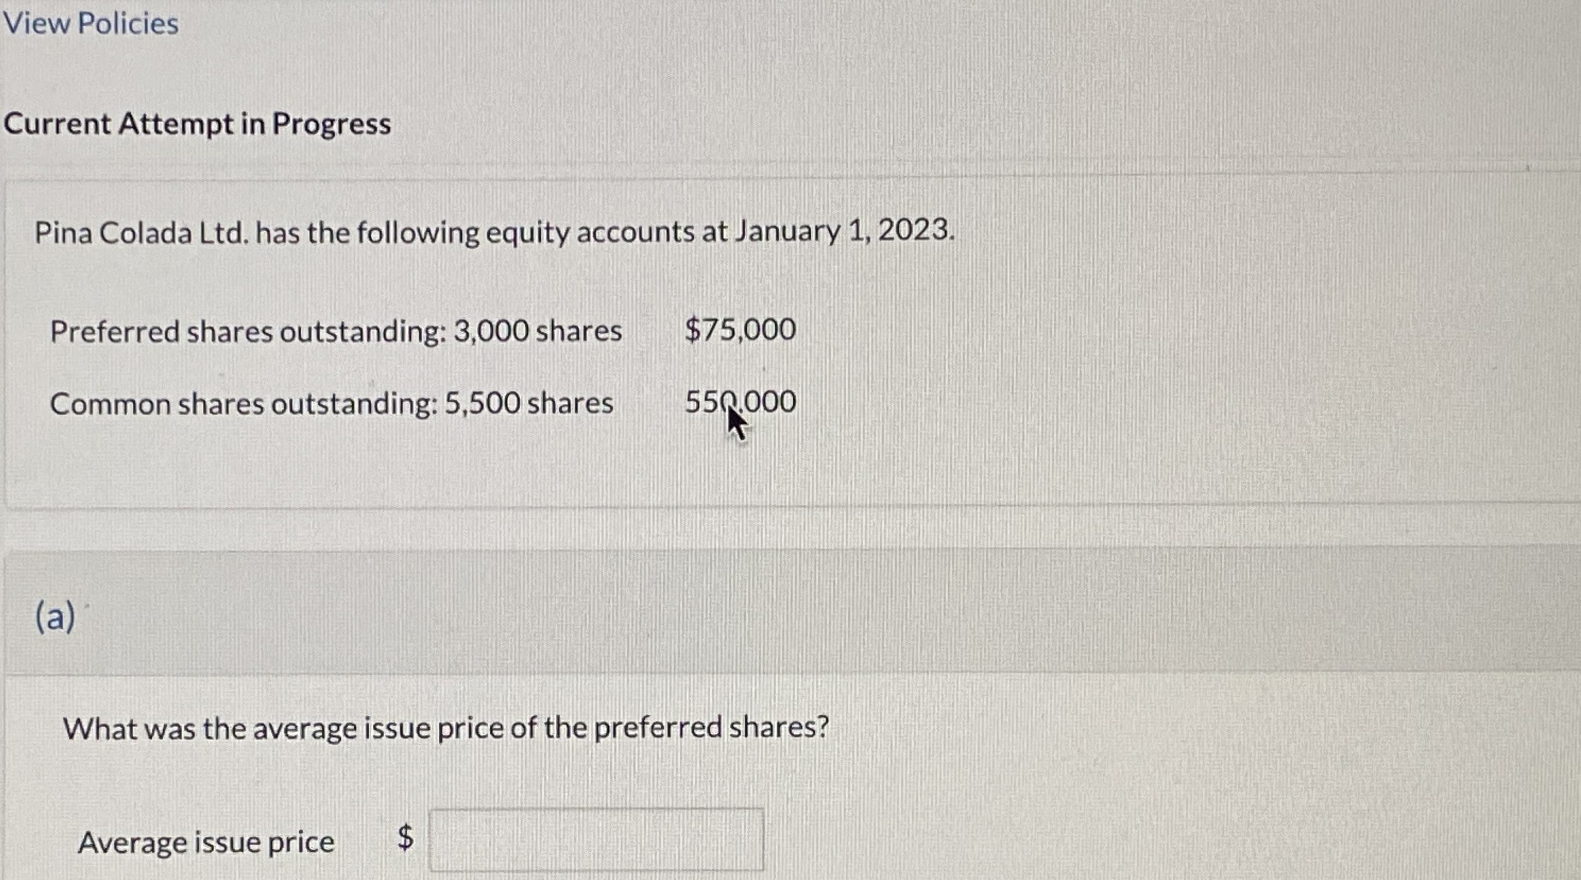Click '5,500 shares' in the common row

(528, 404)
